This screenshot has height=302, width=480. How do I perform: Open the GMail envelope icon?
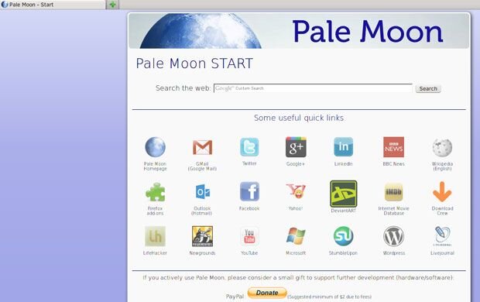[x=202, y=147]
